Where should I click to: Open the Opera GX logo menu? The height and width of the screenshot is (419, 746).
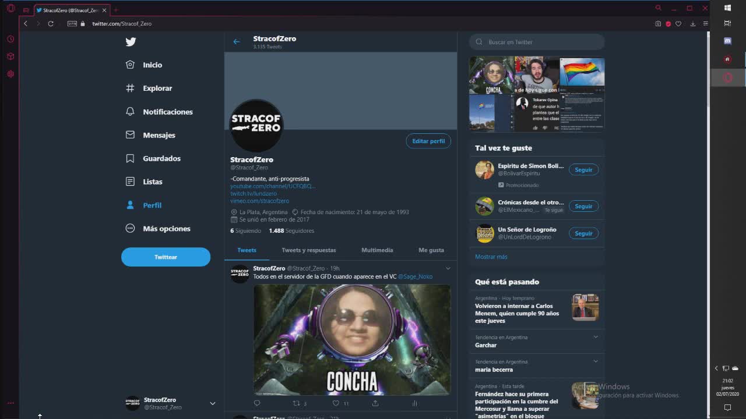click(x=10, y=9)
